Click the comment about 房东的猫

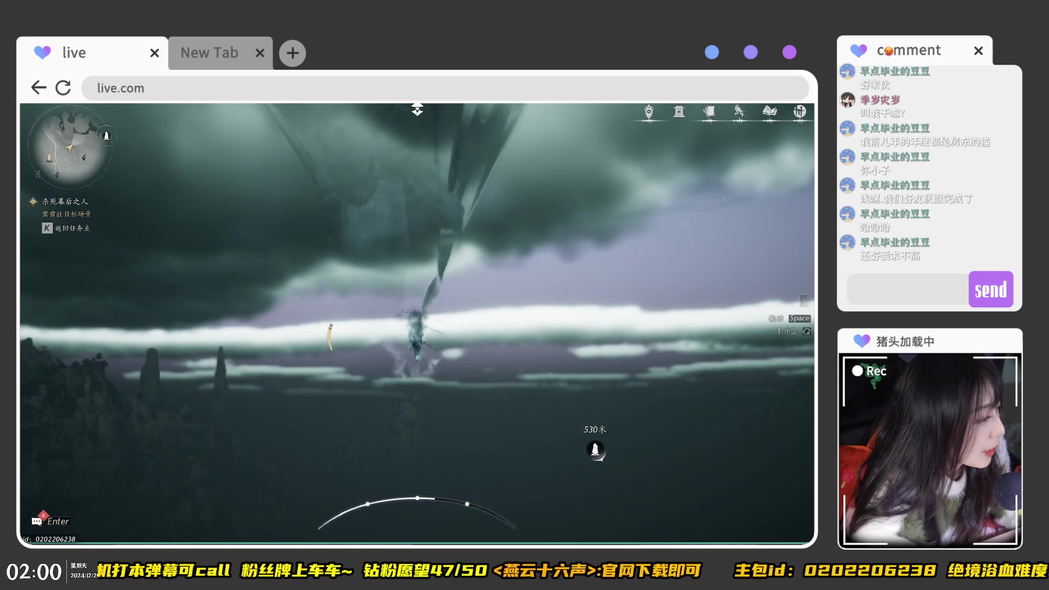click(x=925, y=142)
